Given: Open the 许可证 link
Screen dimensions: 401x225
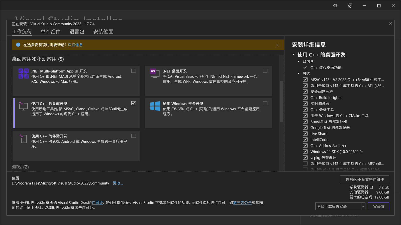Looking at the screenshot, I should [x=97, y=203].
